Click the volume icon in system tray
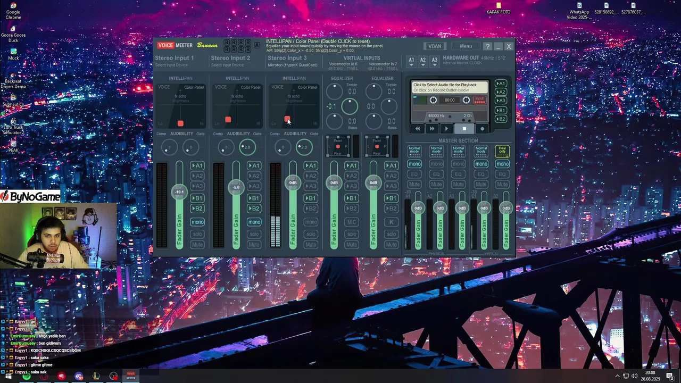 (635, 376)
